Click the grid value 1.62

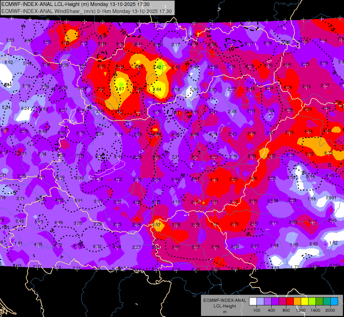[x=333, y=243]
